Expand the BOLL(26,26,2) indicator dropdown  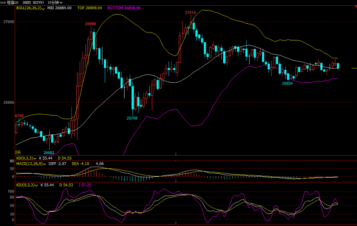pyautogui.click(x=43, y=8)
